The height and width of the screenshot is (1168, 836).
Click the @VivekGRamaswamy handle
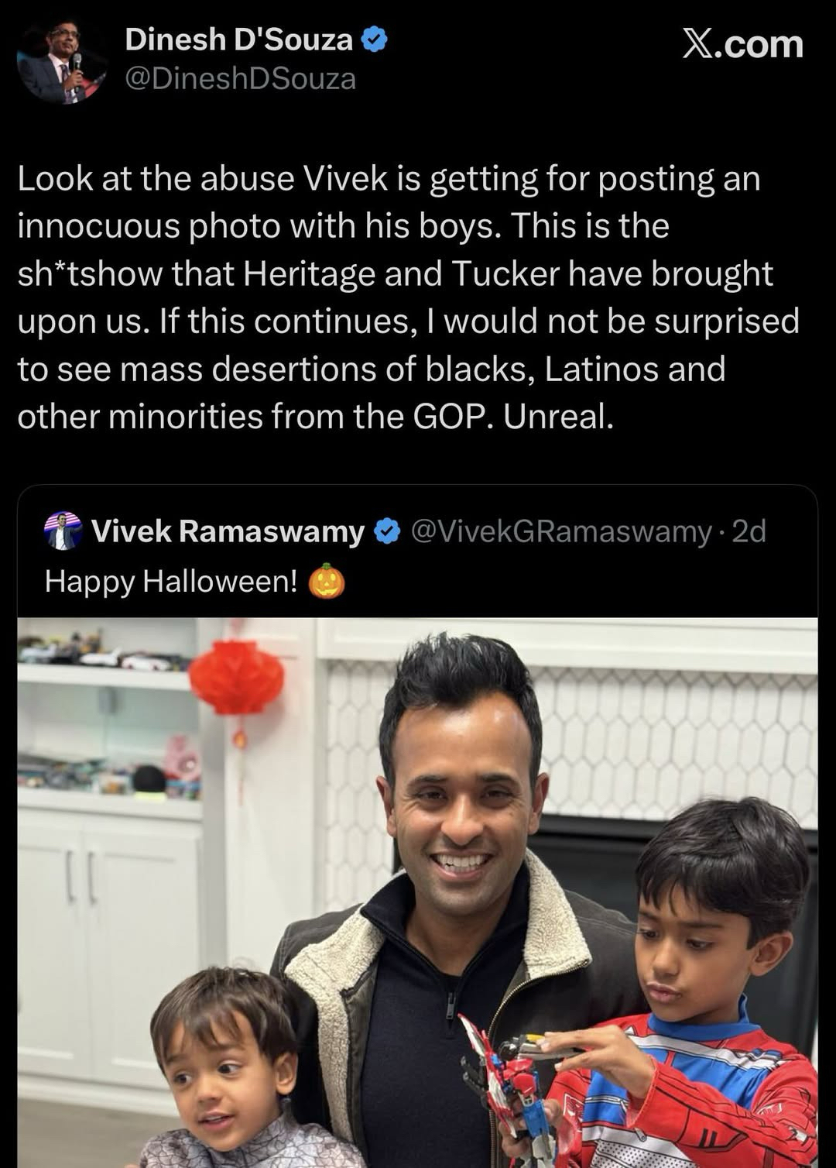coord(560,532)
